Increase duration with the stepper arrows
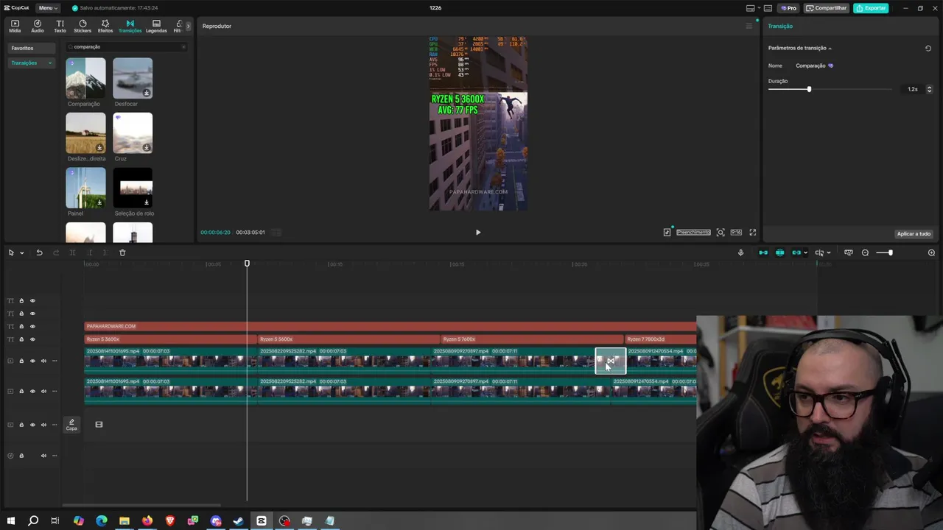 [929, 88]
